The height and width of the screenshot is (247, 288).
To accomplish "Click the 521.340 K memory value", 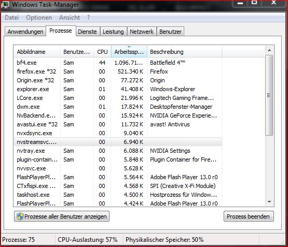I will coord(130,71).
